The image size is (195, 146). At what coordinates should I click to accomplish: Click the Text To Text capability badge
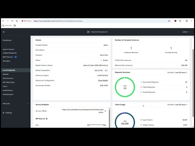point(99,70)
